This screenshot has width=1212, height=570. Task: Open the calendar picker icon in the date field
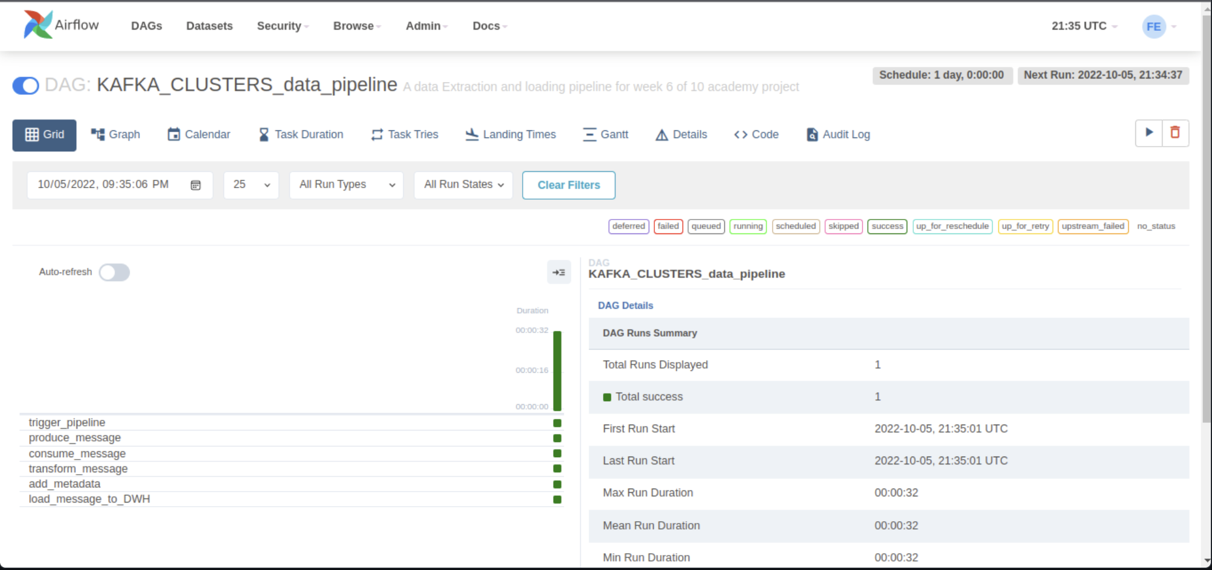[196, 185]
